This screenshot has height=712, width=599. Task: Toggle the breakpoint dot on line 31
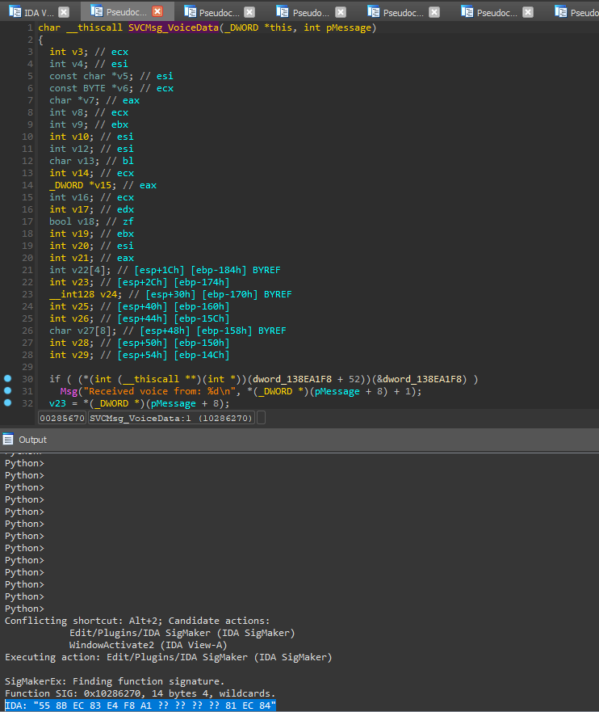8,390
